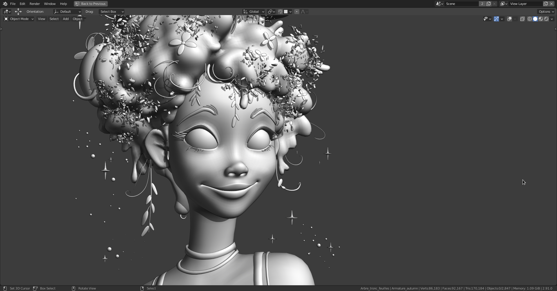The height and width of the screenshot is (291, 557).
Task: Click the Set 3D Cursor status text
Action: click(x=20, y=288)
